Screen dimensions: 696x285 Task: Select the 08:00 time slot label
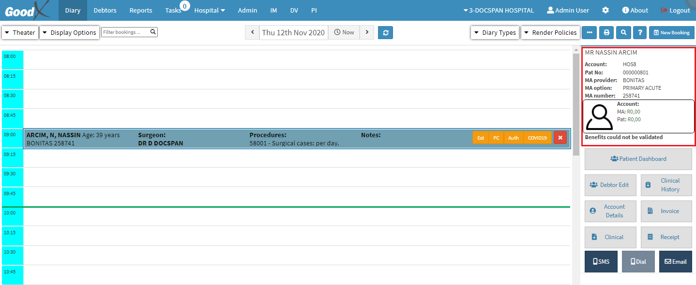tap(10, 57)
